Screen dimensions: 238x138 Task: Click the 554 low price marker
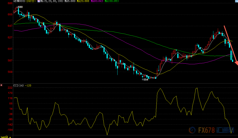point(145,80)
